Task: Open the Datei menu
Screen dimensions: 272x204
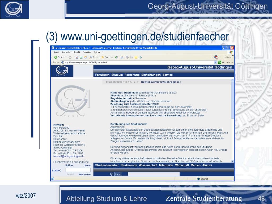Action: pyautogui.click(x=57, y=52)
